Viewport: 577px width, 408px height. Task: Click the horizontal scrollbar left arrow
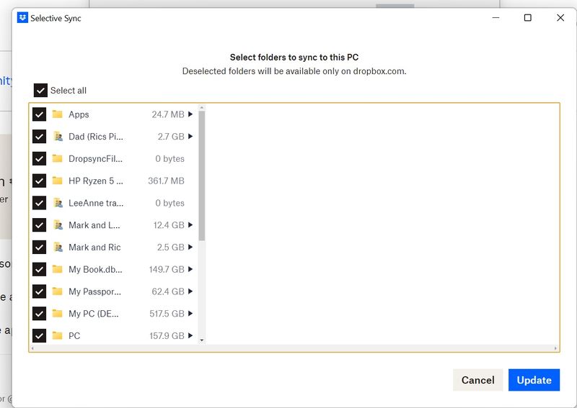[32, 348]
